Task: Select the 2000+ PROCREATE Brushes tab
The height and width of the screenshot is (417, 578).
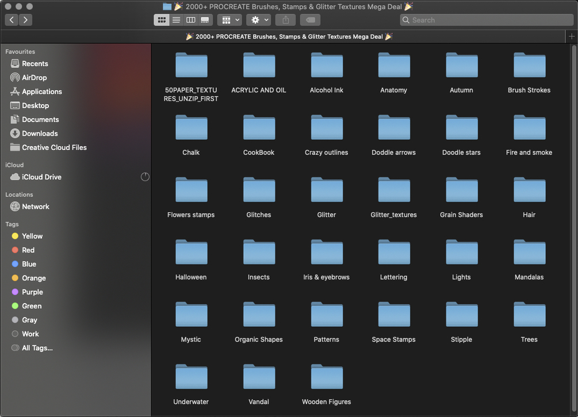Action: click(x=289, y=36)
